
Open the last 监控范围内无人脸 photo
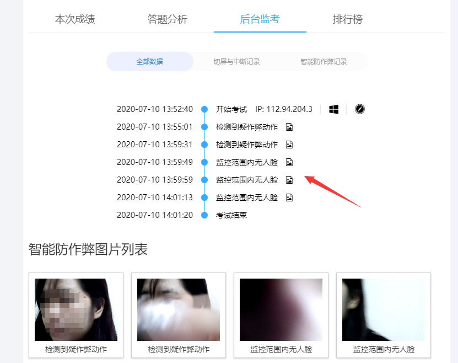[384, 309]
